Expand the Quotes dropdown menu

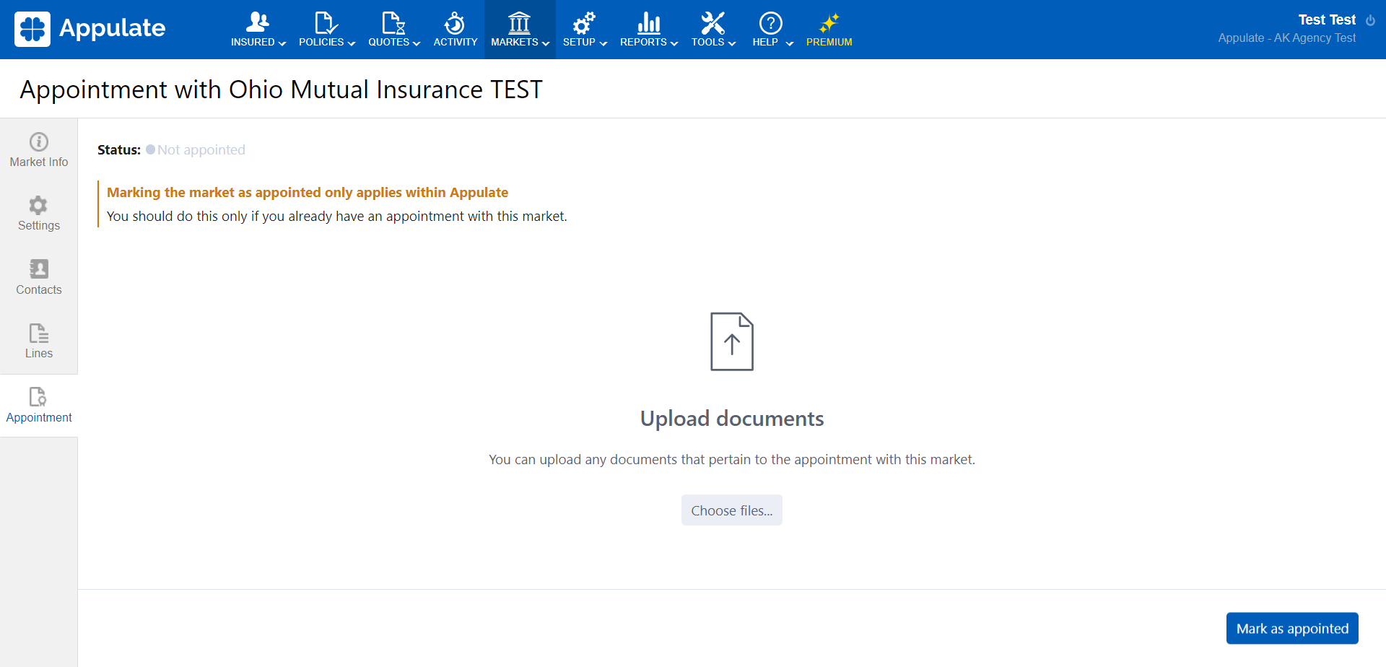(x=394, y=42)
